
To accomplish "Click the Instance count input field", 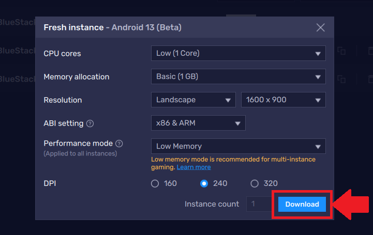I will tap(259, 204).
